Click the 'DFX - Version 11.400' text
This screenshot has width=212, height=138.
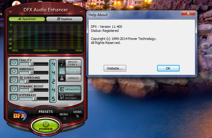106,27
